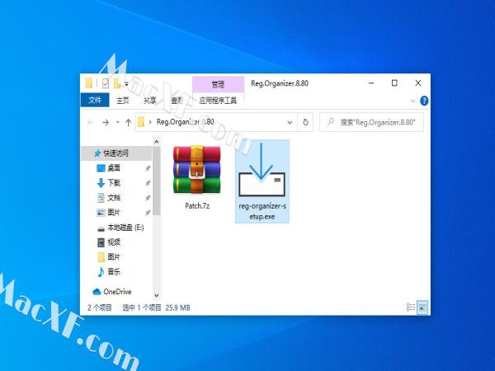Switch to the 共享 tab
This screenshot has height=371, width=495.
point(149,101)
